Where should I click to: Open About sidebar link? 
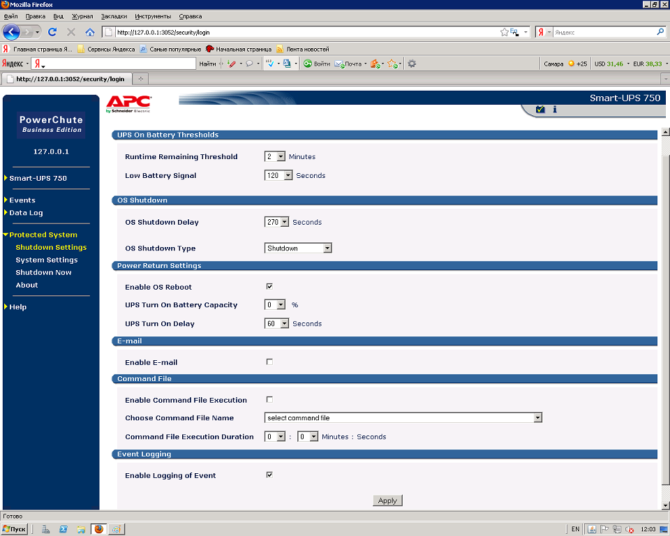(27, 285)
